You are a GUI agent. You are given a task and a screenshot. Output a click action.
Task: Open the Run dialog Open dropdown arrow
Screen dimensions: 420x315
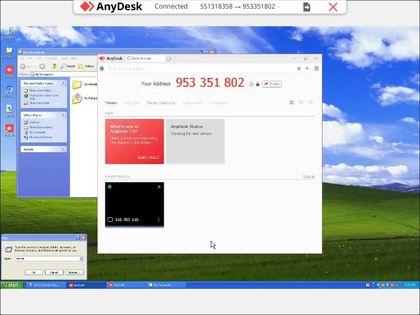click(x=82, y=259)
